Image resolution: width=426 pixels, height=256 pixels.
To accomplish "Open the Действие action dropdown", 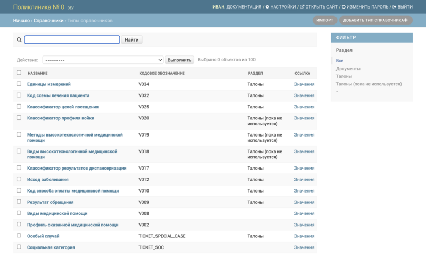I will pos(103,60).
